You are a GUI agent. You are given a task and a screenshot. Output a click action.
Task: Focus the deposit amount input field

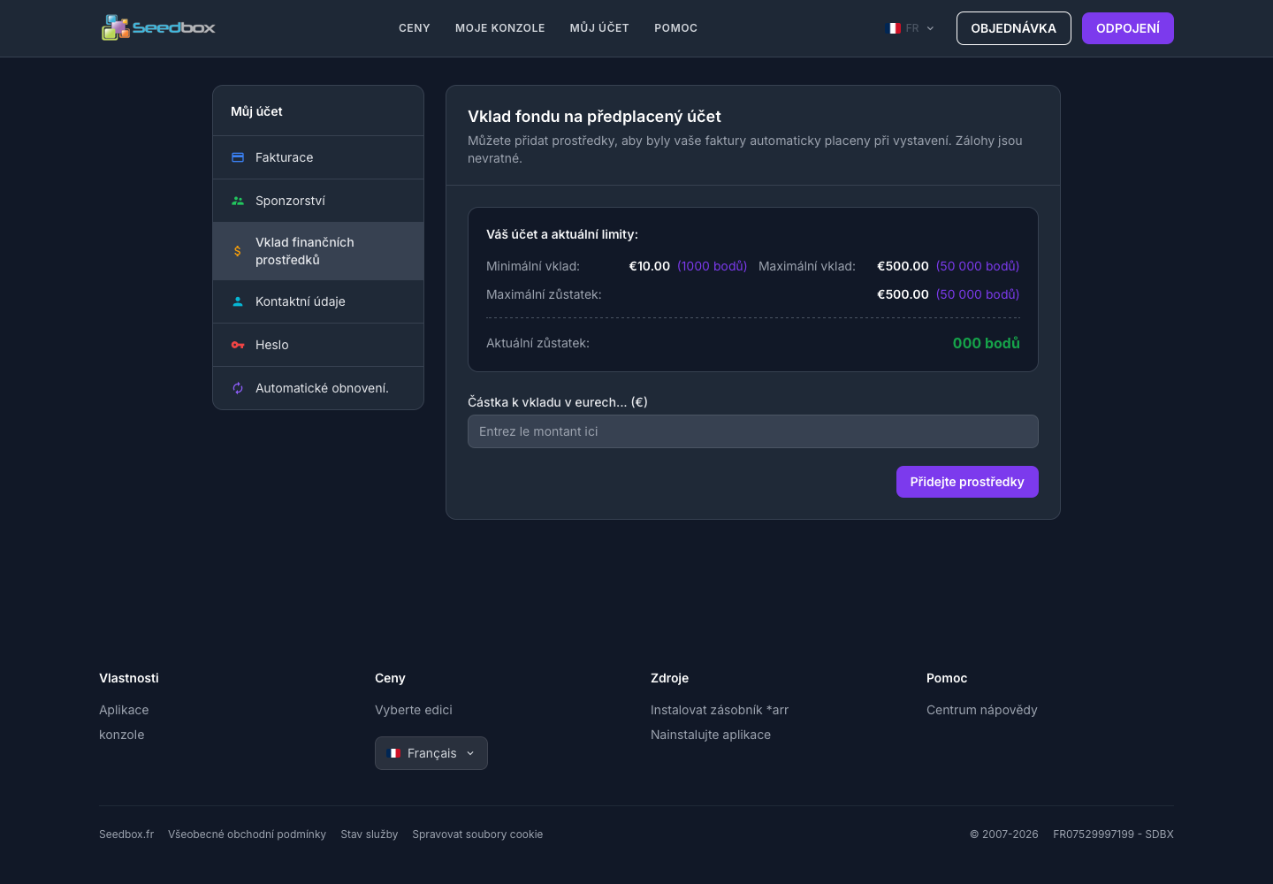[753, 431]
